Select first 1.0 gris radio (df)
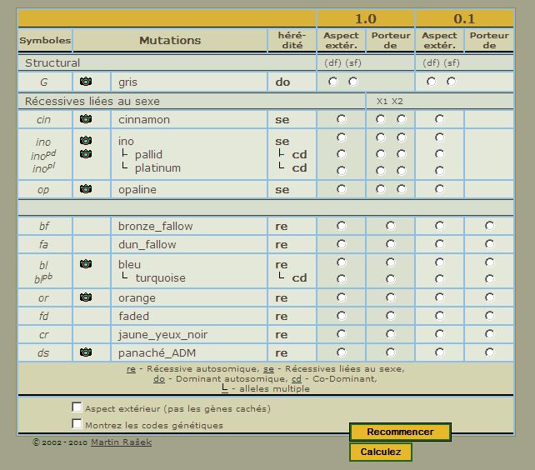Viewport: 535px width, 470px height. pos(333,82)
